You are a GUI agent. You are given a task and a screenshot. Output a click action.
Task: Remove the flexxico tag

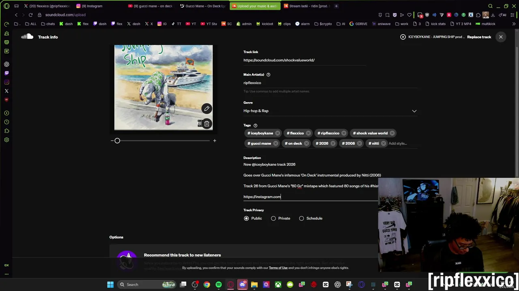tap(308, 133)
